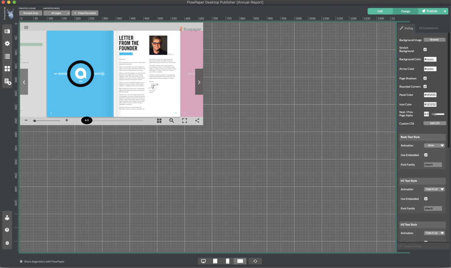Screen dimensions: 451x268
Task: Open the viewer search magnifier
Action: tap(172, 121)
